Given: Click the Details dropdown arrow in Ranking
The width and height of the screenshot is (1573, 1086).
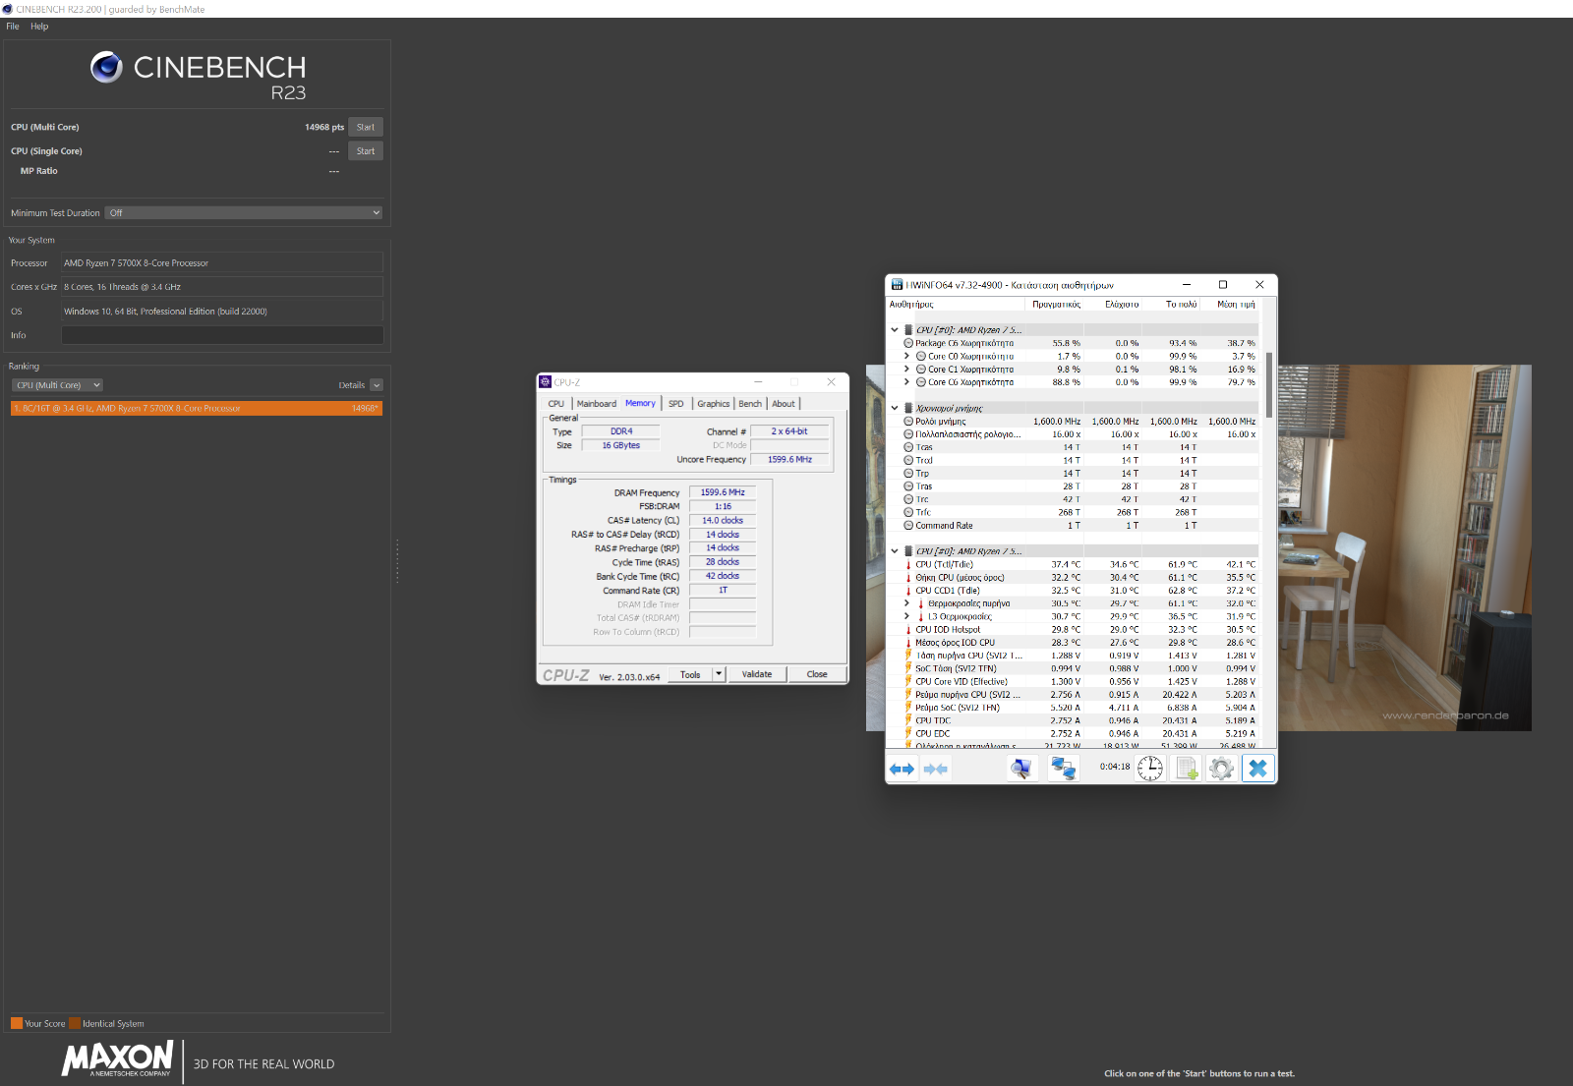Looking at the screenshot, I should [x=377, y=385].
